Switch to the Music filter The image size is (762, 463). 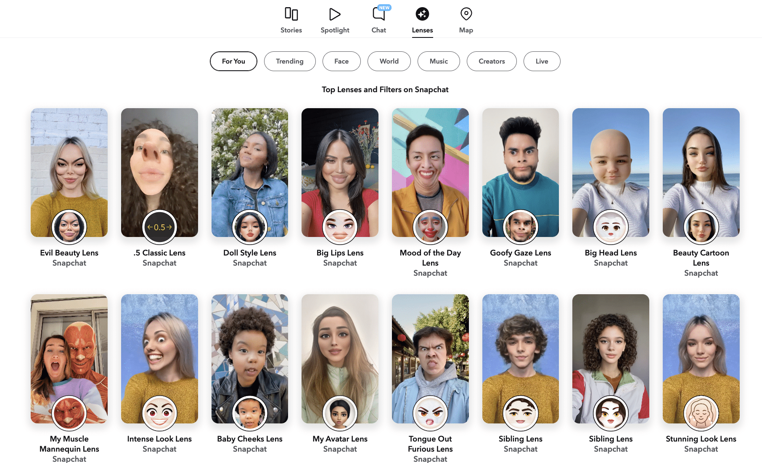tap(439, 61)
